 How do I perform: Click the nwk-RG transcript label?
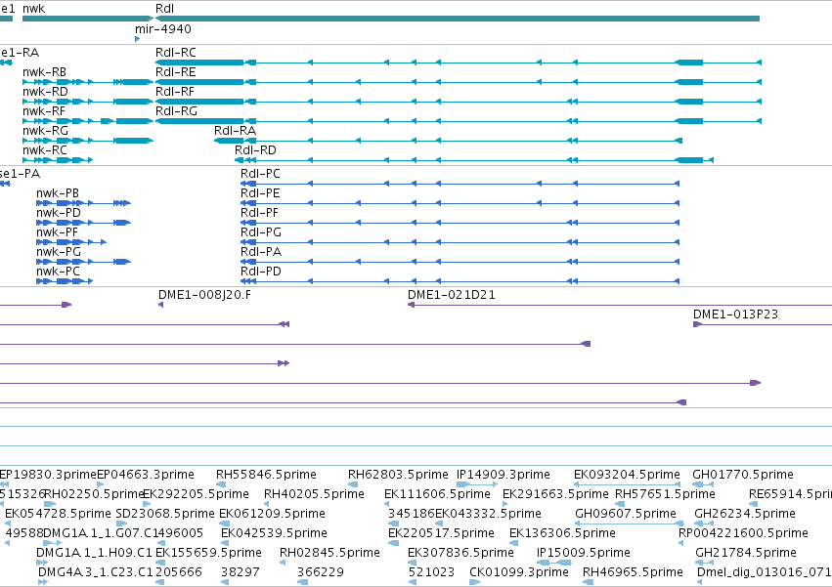(45, 131)
